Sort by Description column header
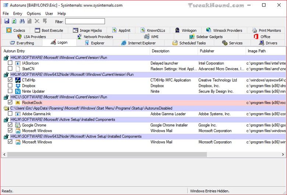The width and height of the screenshot is (287, 195). 174,51
